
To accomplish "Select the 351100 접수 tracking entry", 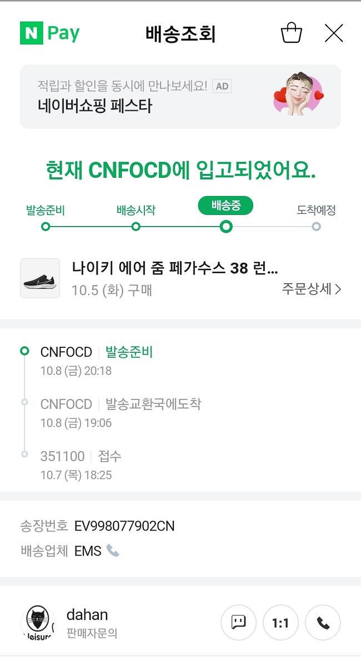I will [81, 465].
